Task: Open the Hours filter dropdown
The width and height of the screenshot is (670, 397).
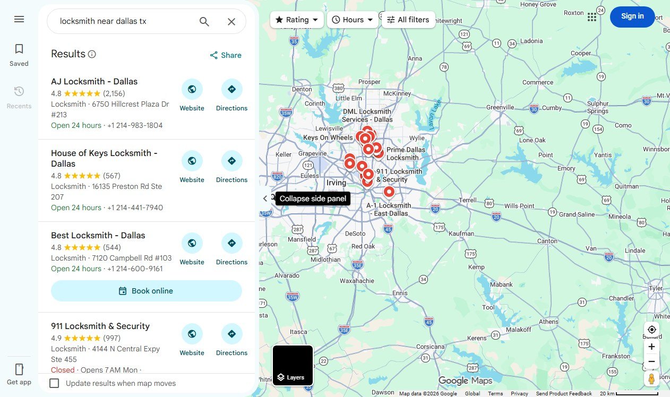Action: pyautogui.click(x=353, y=20)
